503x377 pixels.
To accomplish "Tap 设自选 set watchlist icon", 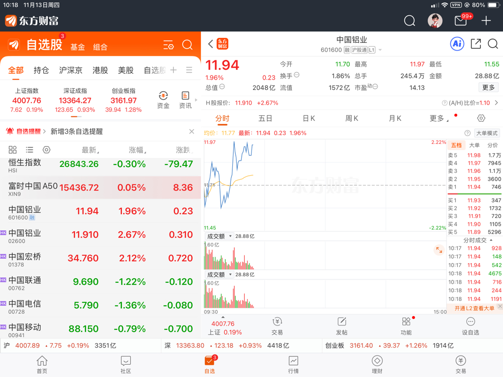I will (470, 326).
